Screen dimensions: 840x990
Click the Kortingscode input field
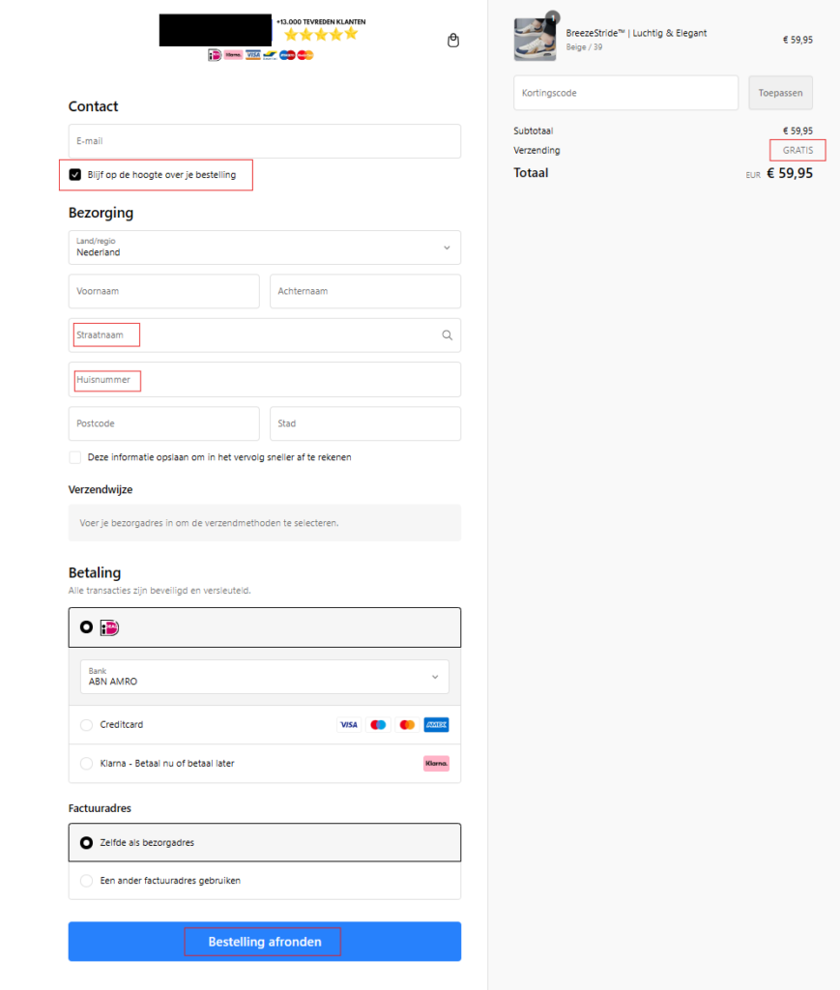pyautogui.click(x=626, y=93)
